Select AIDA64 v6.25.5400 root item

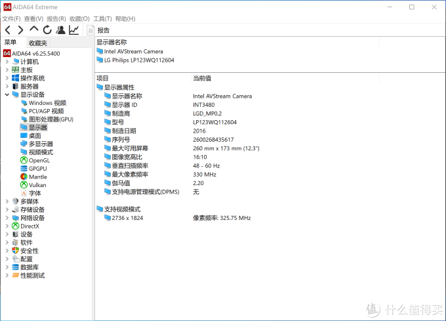coord(31,54)
